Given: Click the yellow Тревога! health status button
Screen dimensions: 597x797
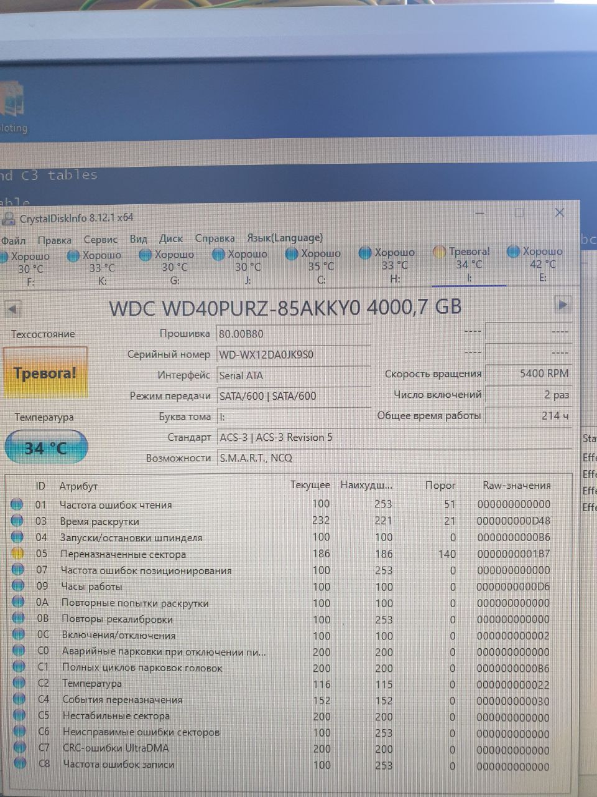Looking at the screenshot, I should tap(45, 373).
